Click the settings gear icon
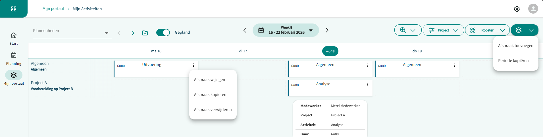 [517, 9]
